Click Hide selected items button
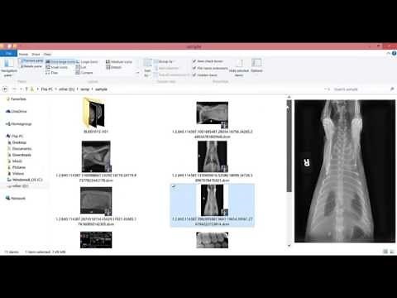The image size is (397, 298). pos(239,68)
